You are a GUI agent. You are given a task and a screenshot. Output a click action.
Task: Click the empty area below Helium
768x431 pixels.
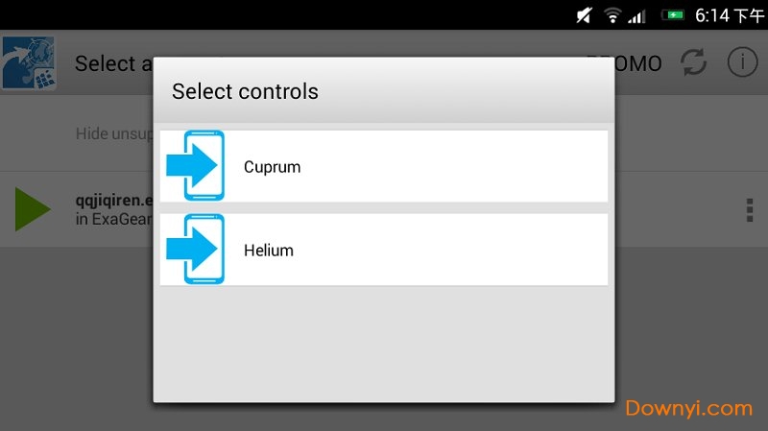[x=384, y=344]
